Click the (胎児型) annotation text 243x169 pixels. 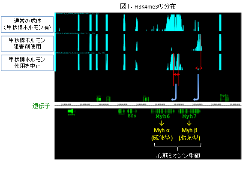pos(189,138)
